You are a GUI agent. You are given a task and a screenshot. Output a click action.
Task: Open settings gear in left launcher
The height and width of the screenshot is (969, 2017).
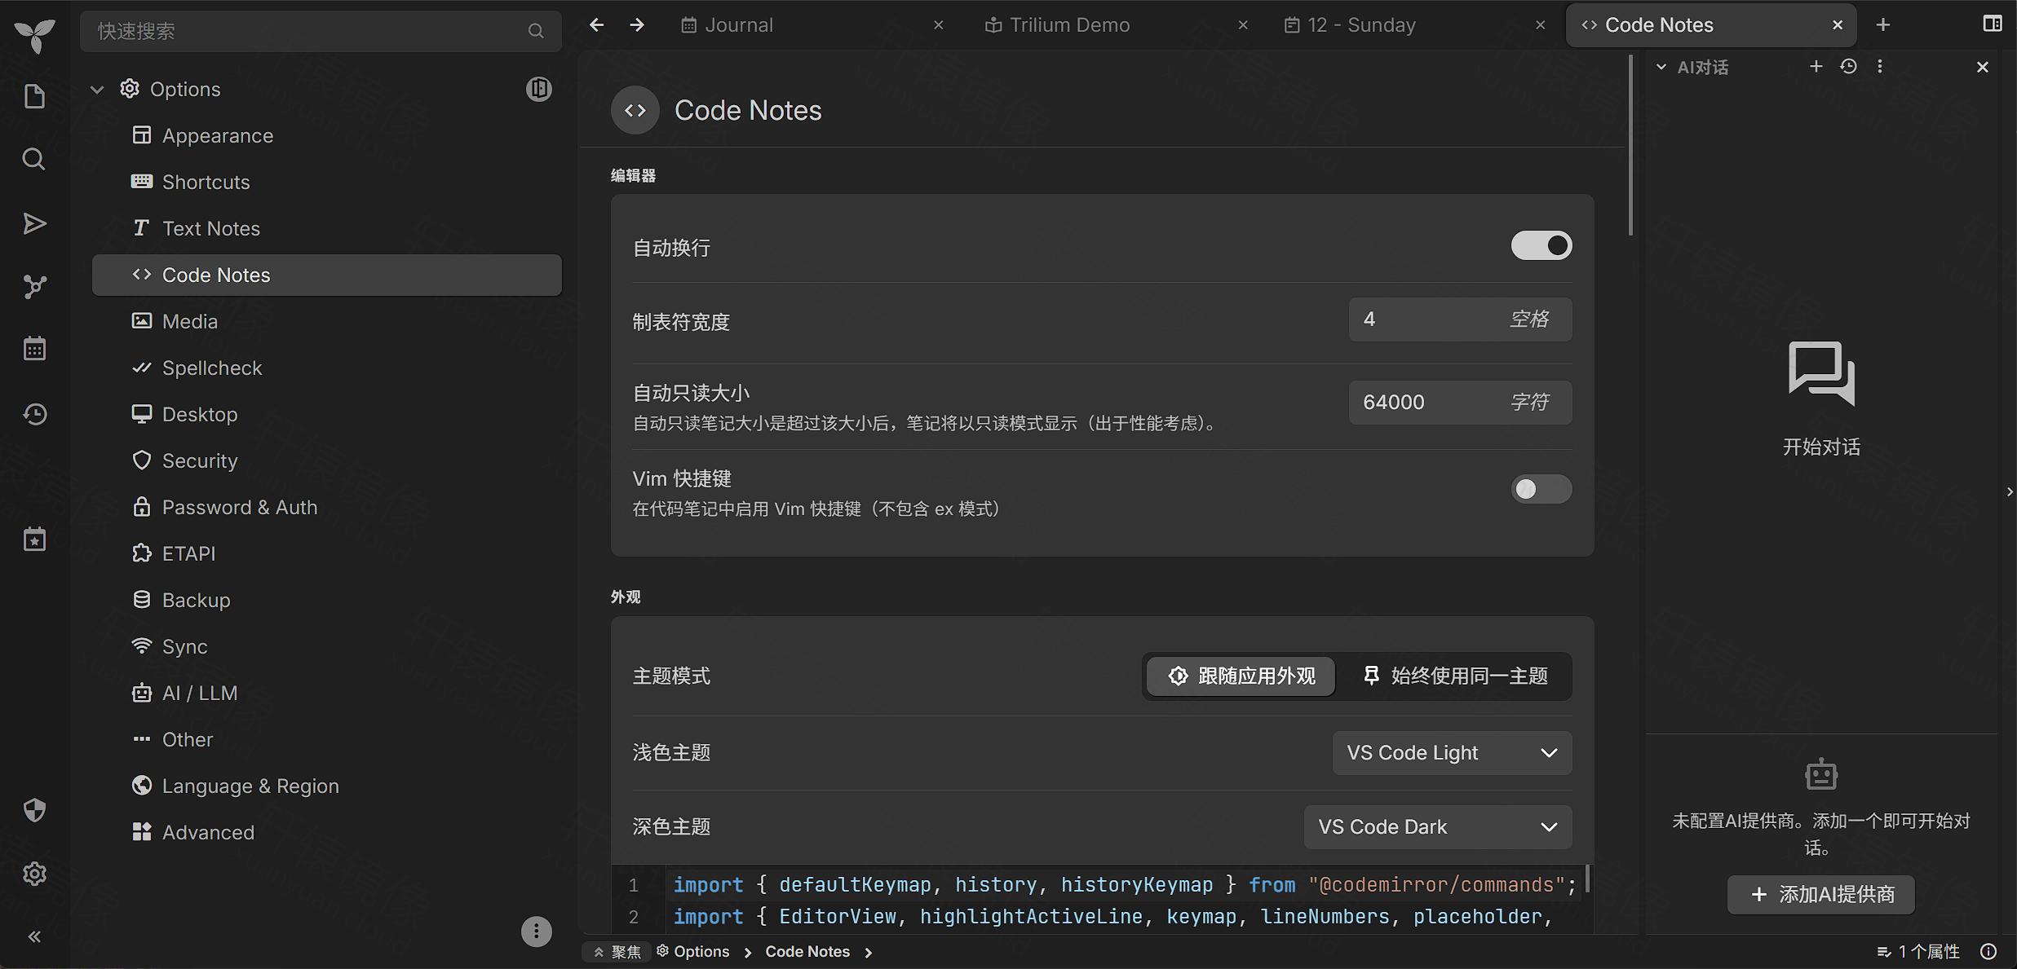pyautogui.click(x=34, y=874)
